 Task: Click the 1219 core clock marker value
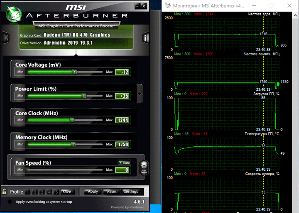[263, 34]
